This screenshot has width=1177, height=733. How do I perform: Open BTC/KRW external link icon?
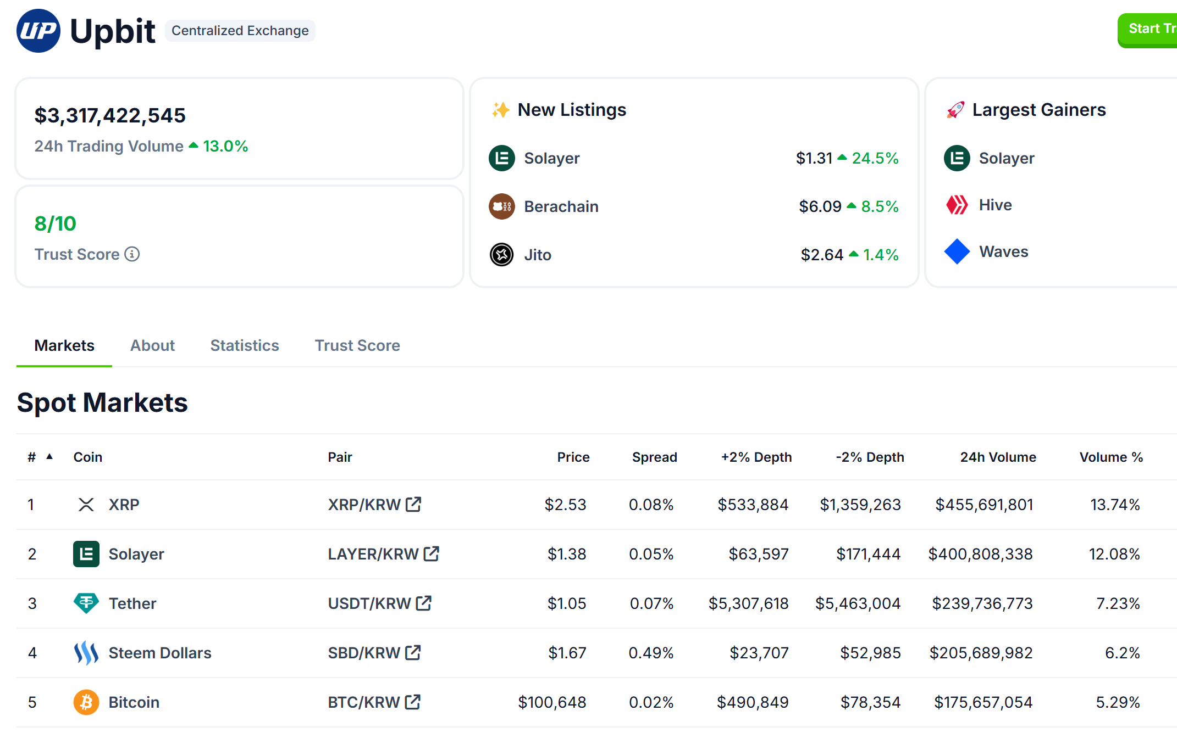[x=413, y=702]
